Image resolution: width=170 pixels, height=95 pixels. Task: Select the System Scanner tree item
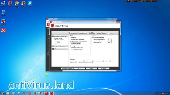pos(59,38)
